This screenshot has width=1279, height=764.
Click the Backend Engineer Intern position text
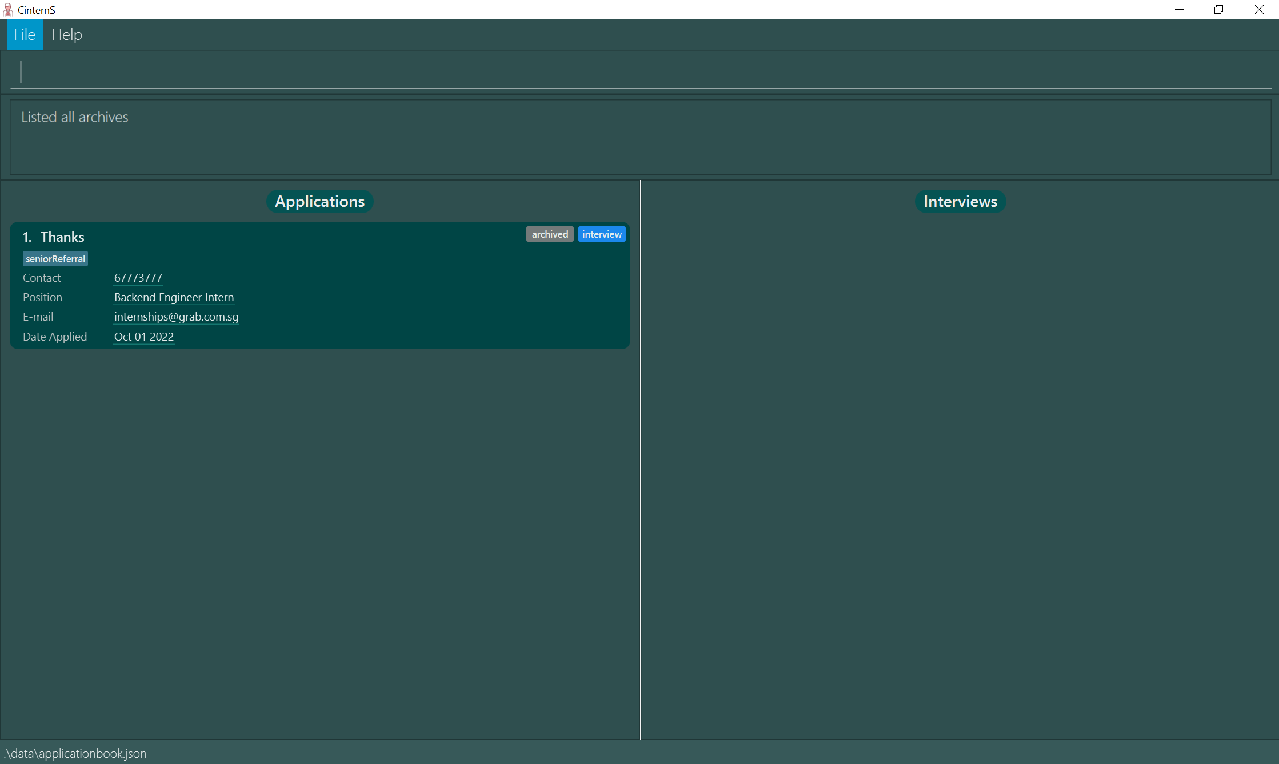(174, 297)
